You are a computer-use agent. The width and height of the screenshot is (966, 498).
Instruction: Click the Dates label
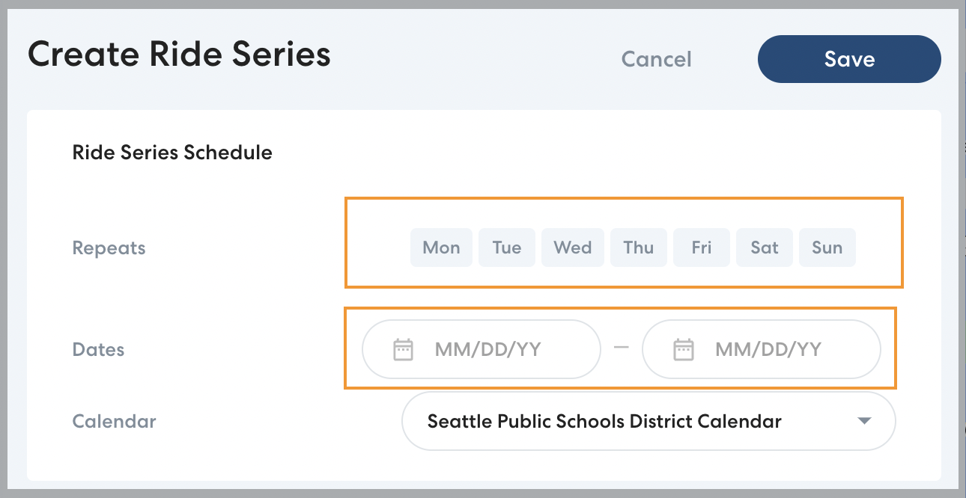pos(98,350)
